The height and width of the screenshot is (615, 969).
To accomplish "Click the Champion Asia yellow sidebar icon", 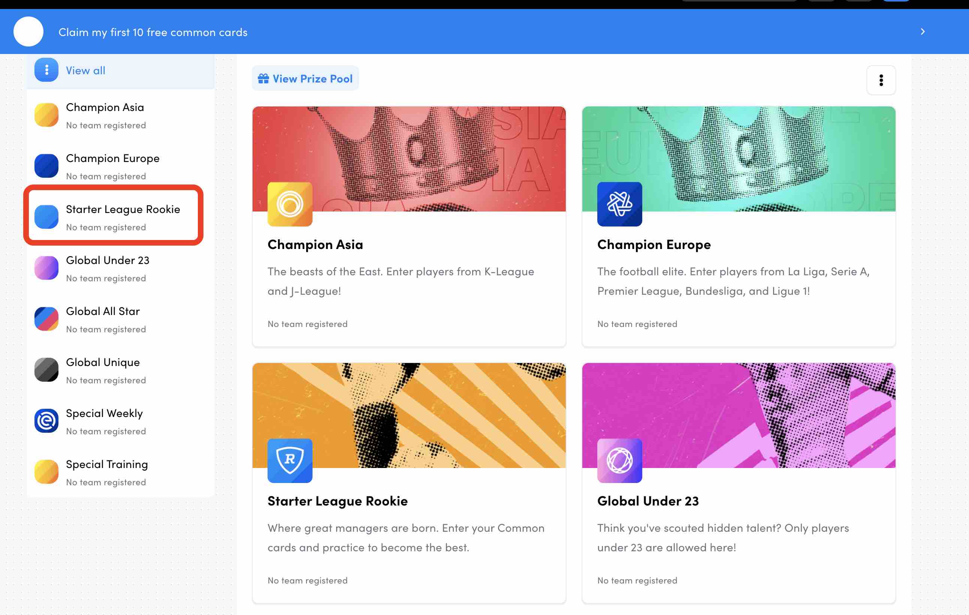I will tap(46, 115).
